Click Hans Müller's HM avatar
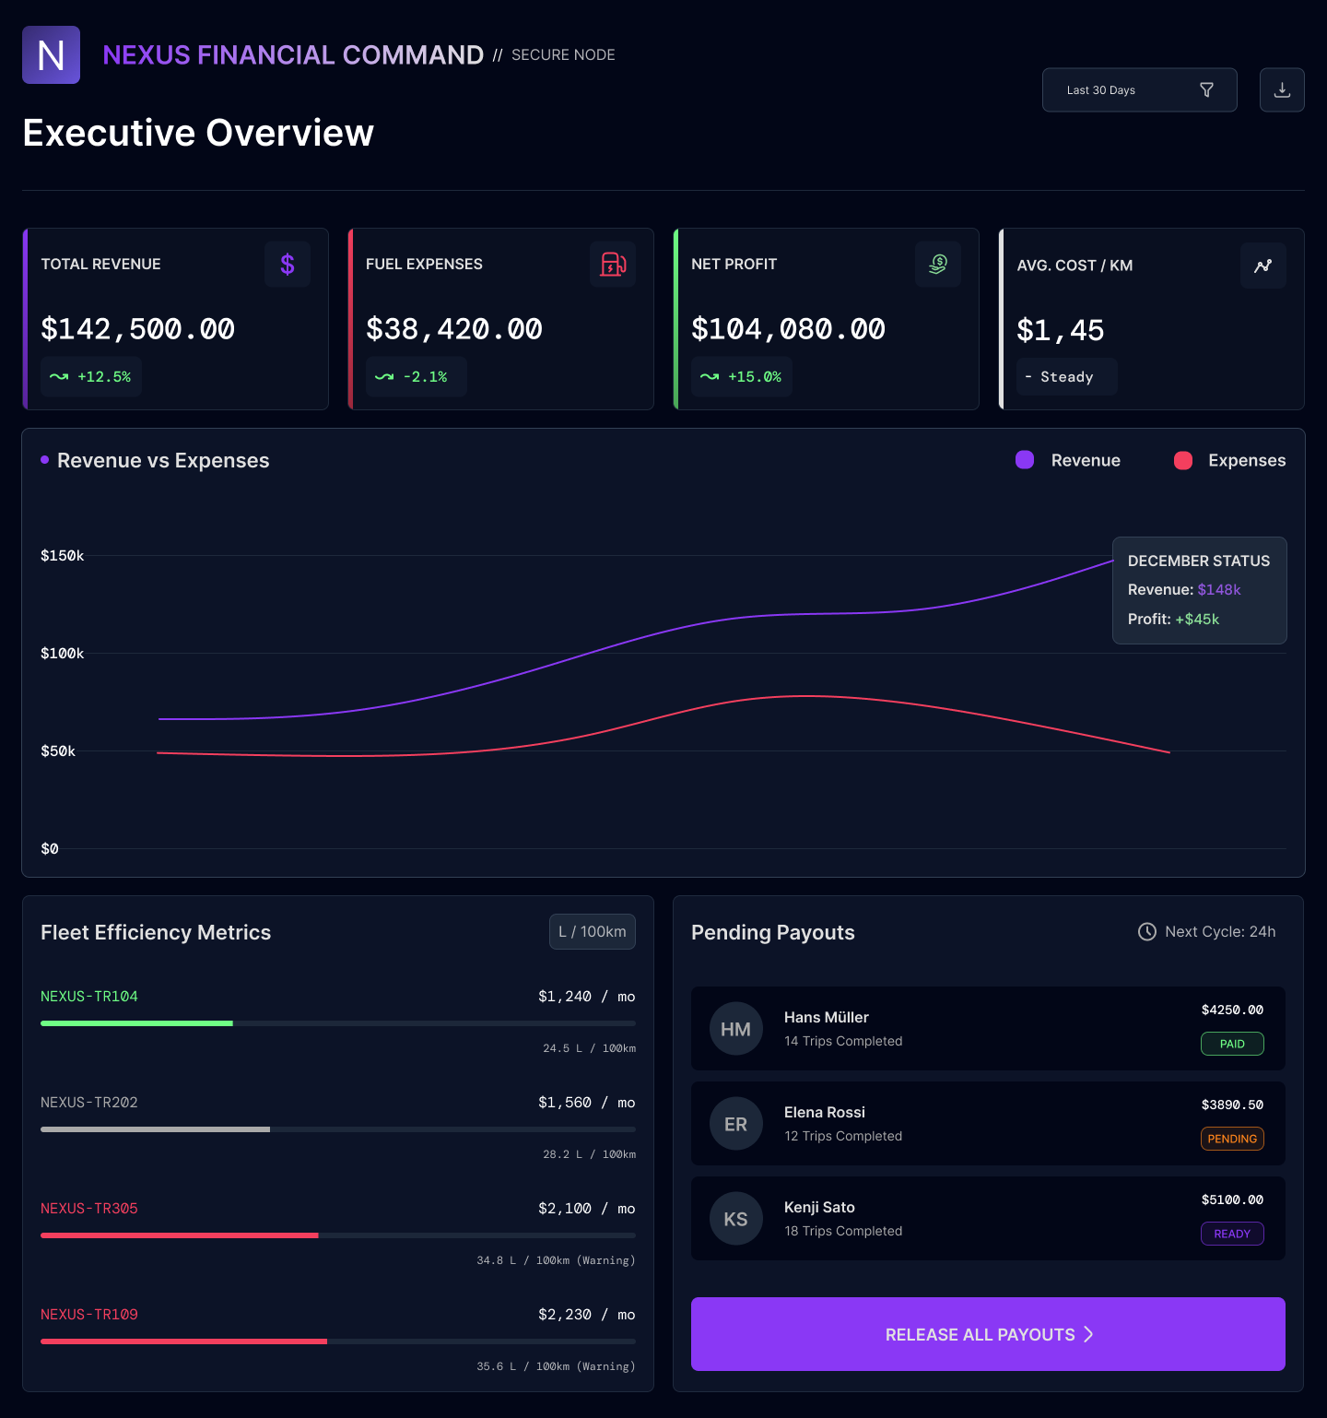Viewport: 1327px width, 1418px height. coord(735,1029)
